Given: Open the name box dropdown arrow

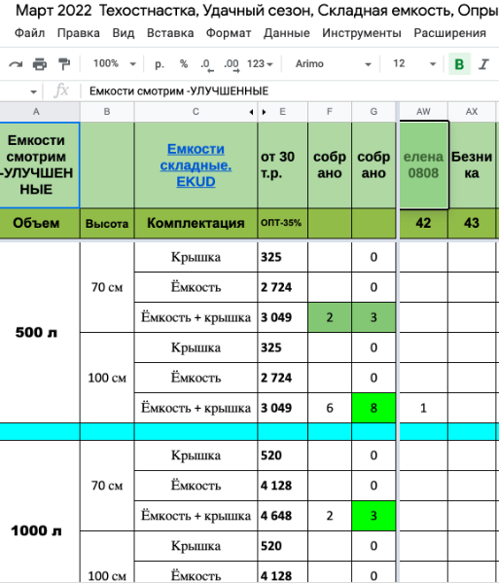Looking at the screenshot, I should point(33,91).
